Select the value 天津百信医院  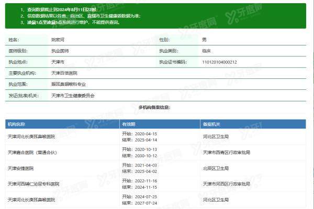(64, 73)
